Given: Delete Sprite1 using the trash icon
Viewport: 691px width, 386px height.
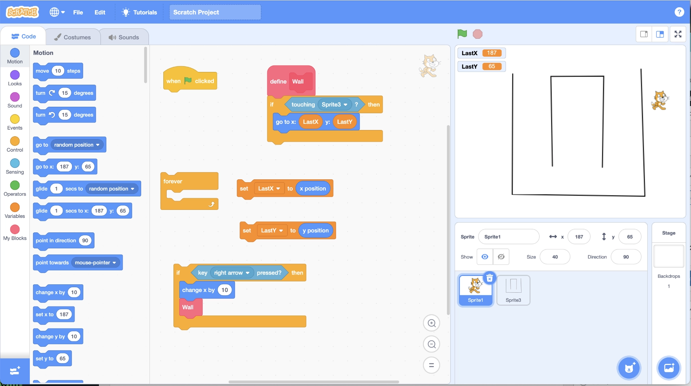Looking at the screenshot, I should (490, 279).
